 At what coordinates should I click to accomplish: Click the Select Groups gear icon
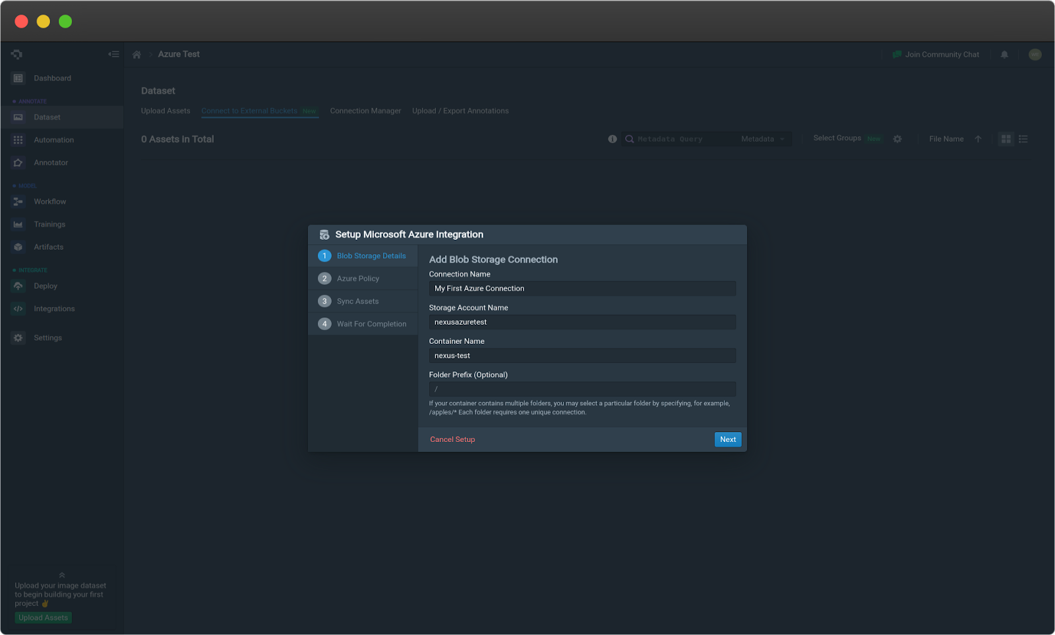(x=897, y=139)
